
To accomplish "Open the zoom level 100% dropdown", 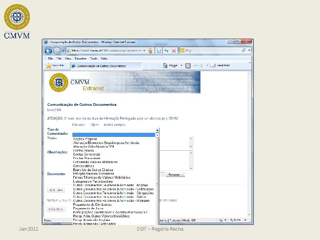I will [245, 220].
